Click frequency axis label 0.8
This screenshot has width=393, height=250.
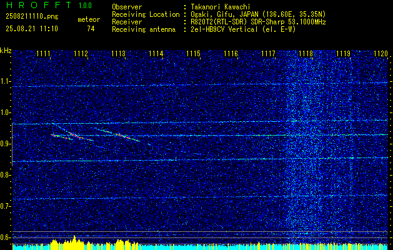[5, 175]
